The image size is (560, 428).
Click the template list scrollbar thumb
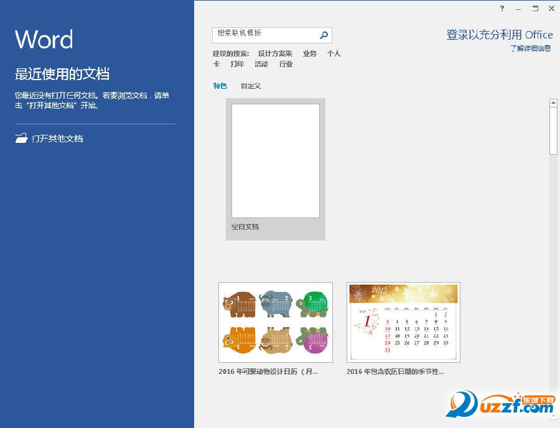(x=553, y=130)
